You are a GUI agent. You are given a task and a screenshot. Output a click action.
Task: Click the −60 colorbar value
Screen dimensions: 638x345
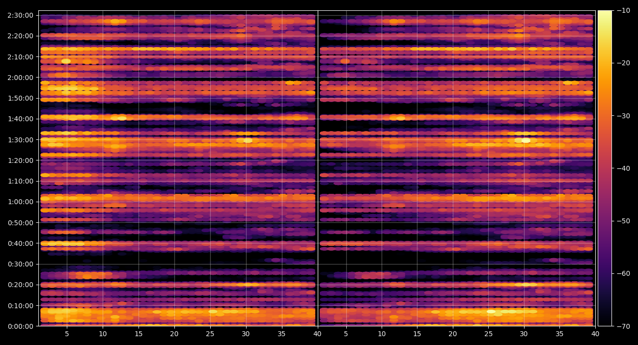[623, 273]
